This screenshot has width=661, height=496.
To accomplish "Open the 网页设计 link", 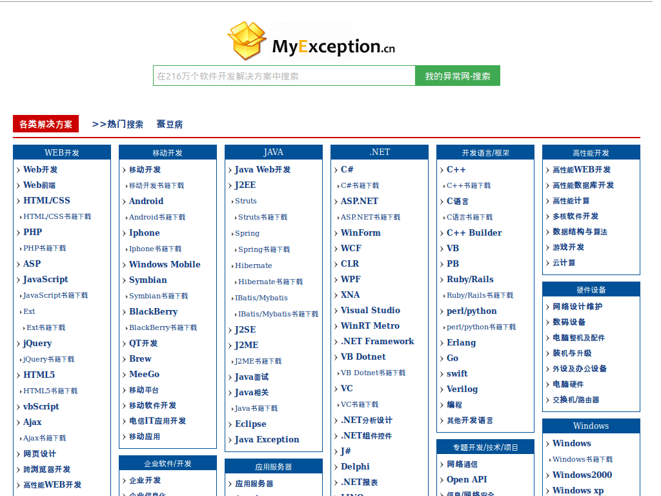I will pos(39,454).
